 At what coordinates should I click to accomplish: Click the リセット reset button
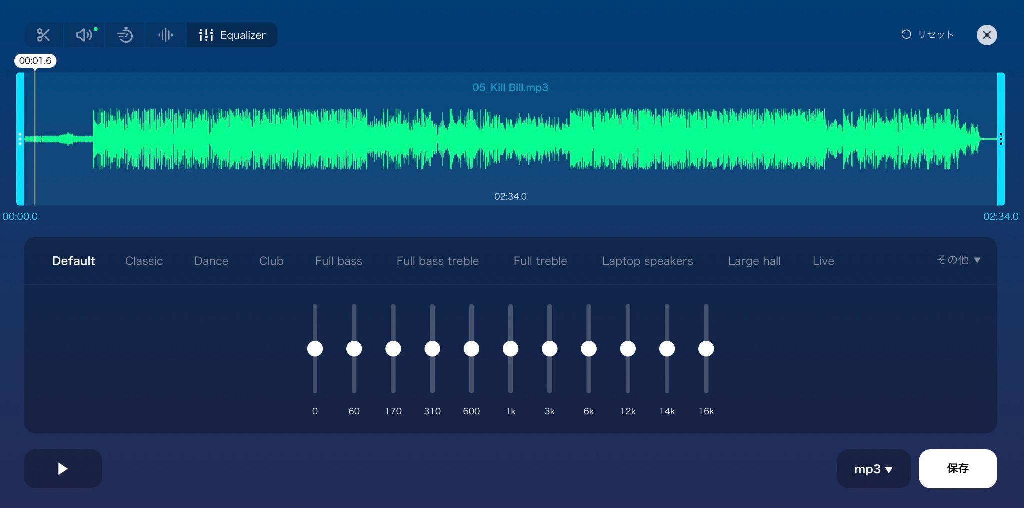pyautogui.click(x=927, y=34)
